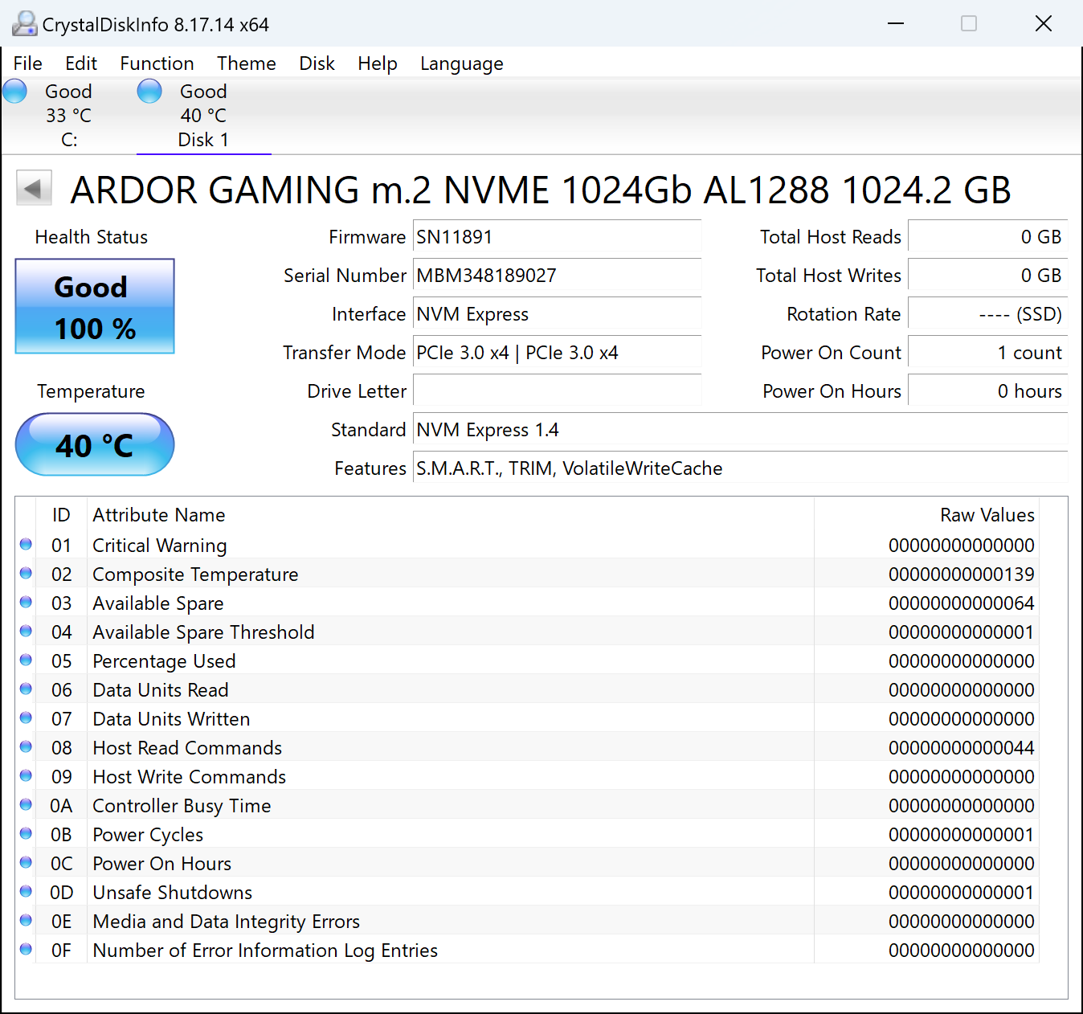Click the empty Drive Letter field
The height and width of the screenshot is (1014, 1083).
(557, 391)
